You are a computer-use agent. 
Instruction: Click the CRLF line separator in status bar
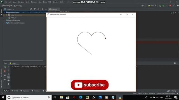(140, 94)
